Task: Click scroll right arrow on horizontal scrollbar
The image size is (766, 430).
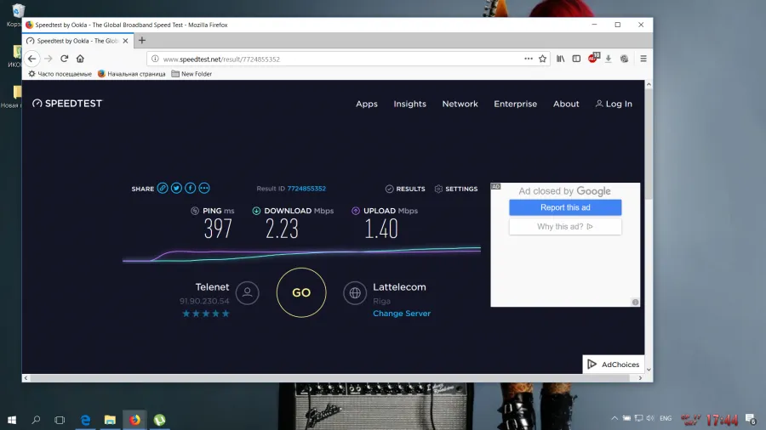Action: coord(640,378)
